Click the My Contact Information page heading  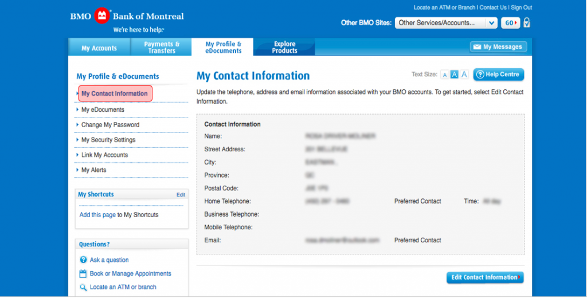pyautogui.click(x=253, y=76)
